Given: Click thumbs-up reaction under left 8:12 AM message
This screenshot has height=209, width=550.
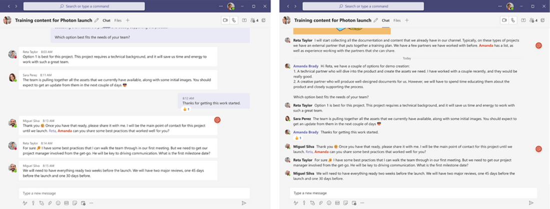Looking at the screenshot, I should (185, 109).
